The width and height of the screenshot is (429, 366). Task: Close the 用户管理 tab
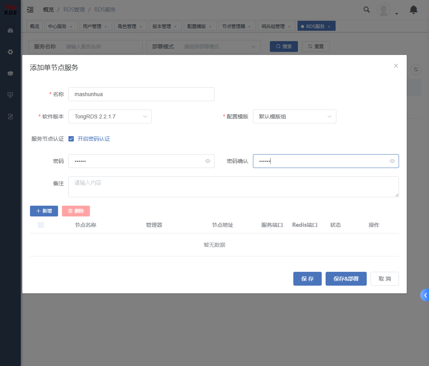point(106,27)
